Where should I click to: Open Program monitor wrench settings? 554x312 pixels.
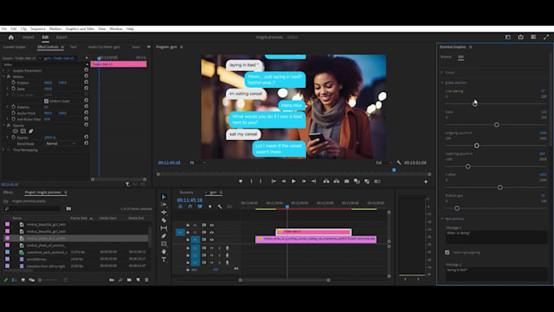pyautogui.click(x=398, y=163)
